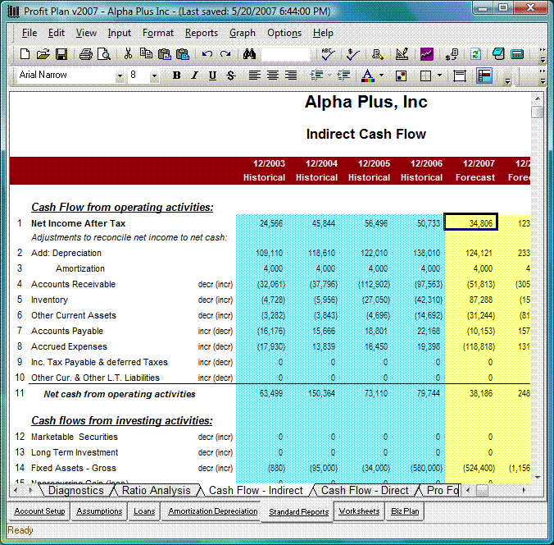Image resolution: width=554 pixels, height=545 pixels.
Task: Click the fill color palette icon
Action: coord(402,76)
